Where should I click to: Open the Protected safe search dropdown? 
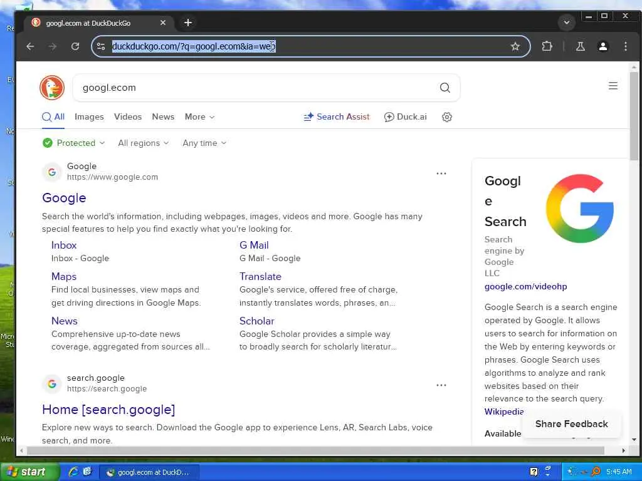[74, 143]
